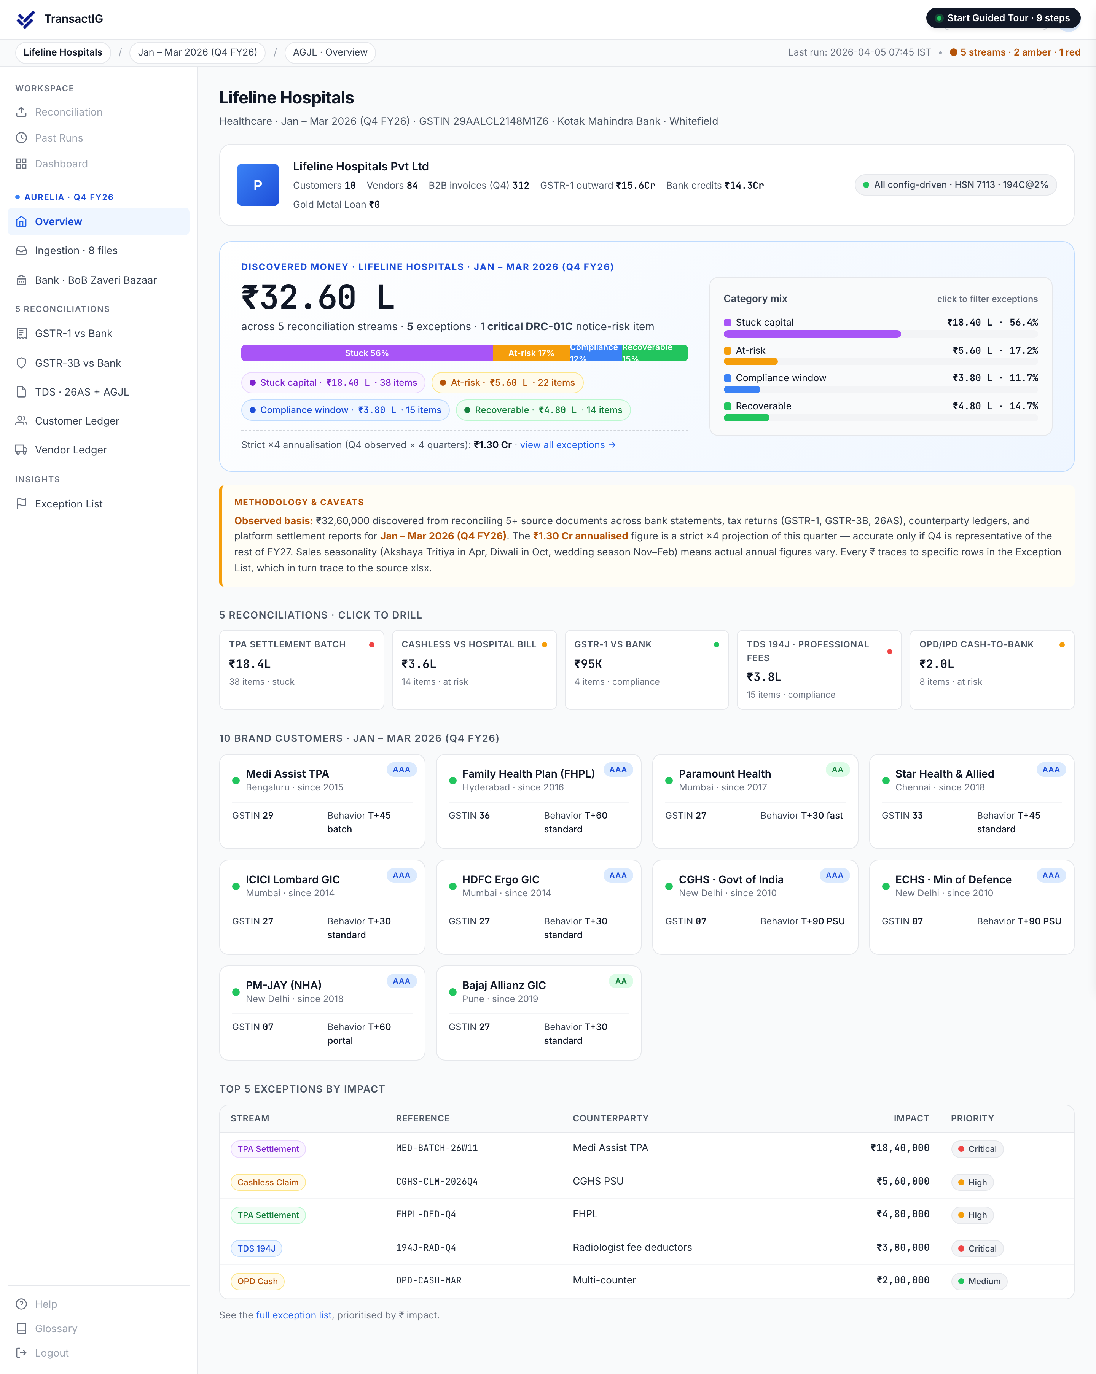The width and height of the screenshot is (1096, 1374).
Task: Open Star Health & Allied card
Action: (x=972, y=801)
